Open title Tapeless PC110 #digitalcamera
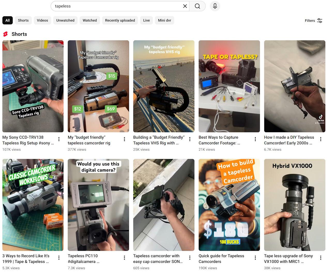Viewport: 329px width, 275px height. click(83, 259)
